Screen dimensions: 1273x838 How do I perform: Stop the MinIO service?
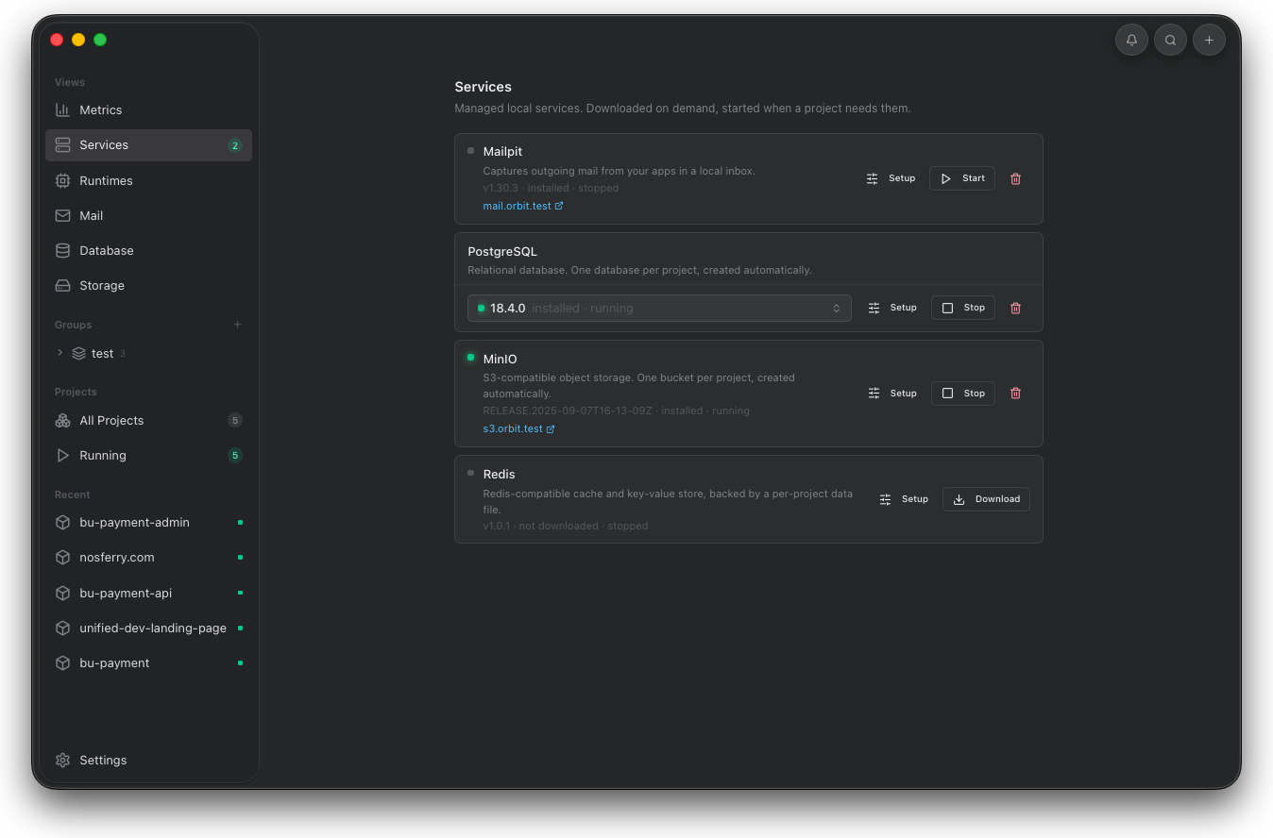(963, 394)
